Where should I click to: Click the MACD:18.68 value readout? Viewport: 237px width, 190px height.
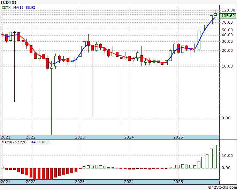(x=40, y=142)
